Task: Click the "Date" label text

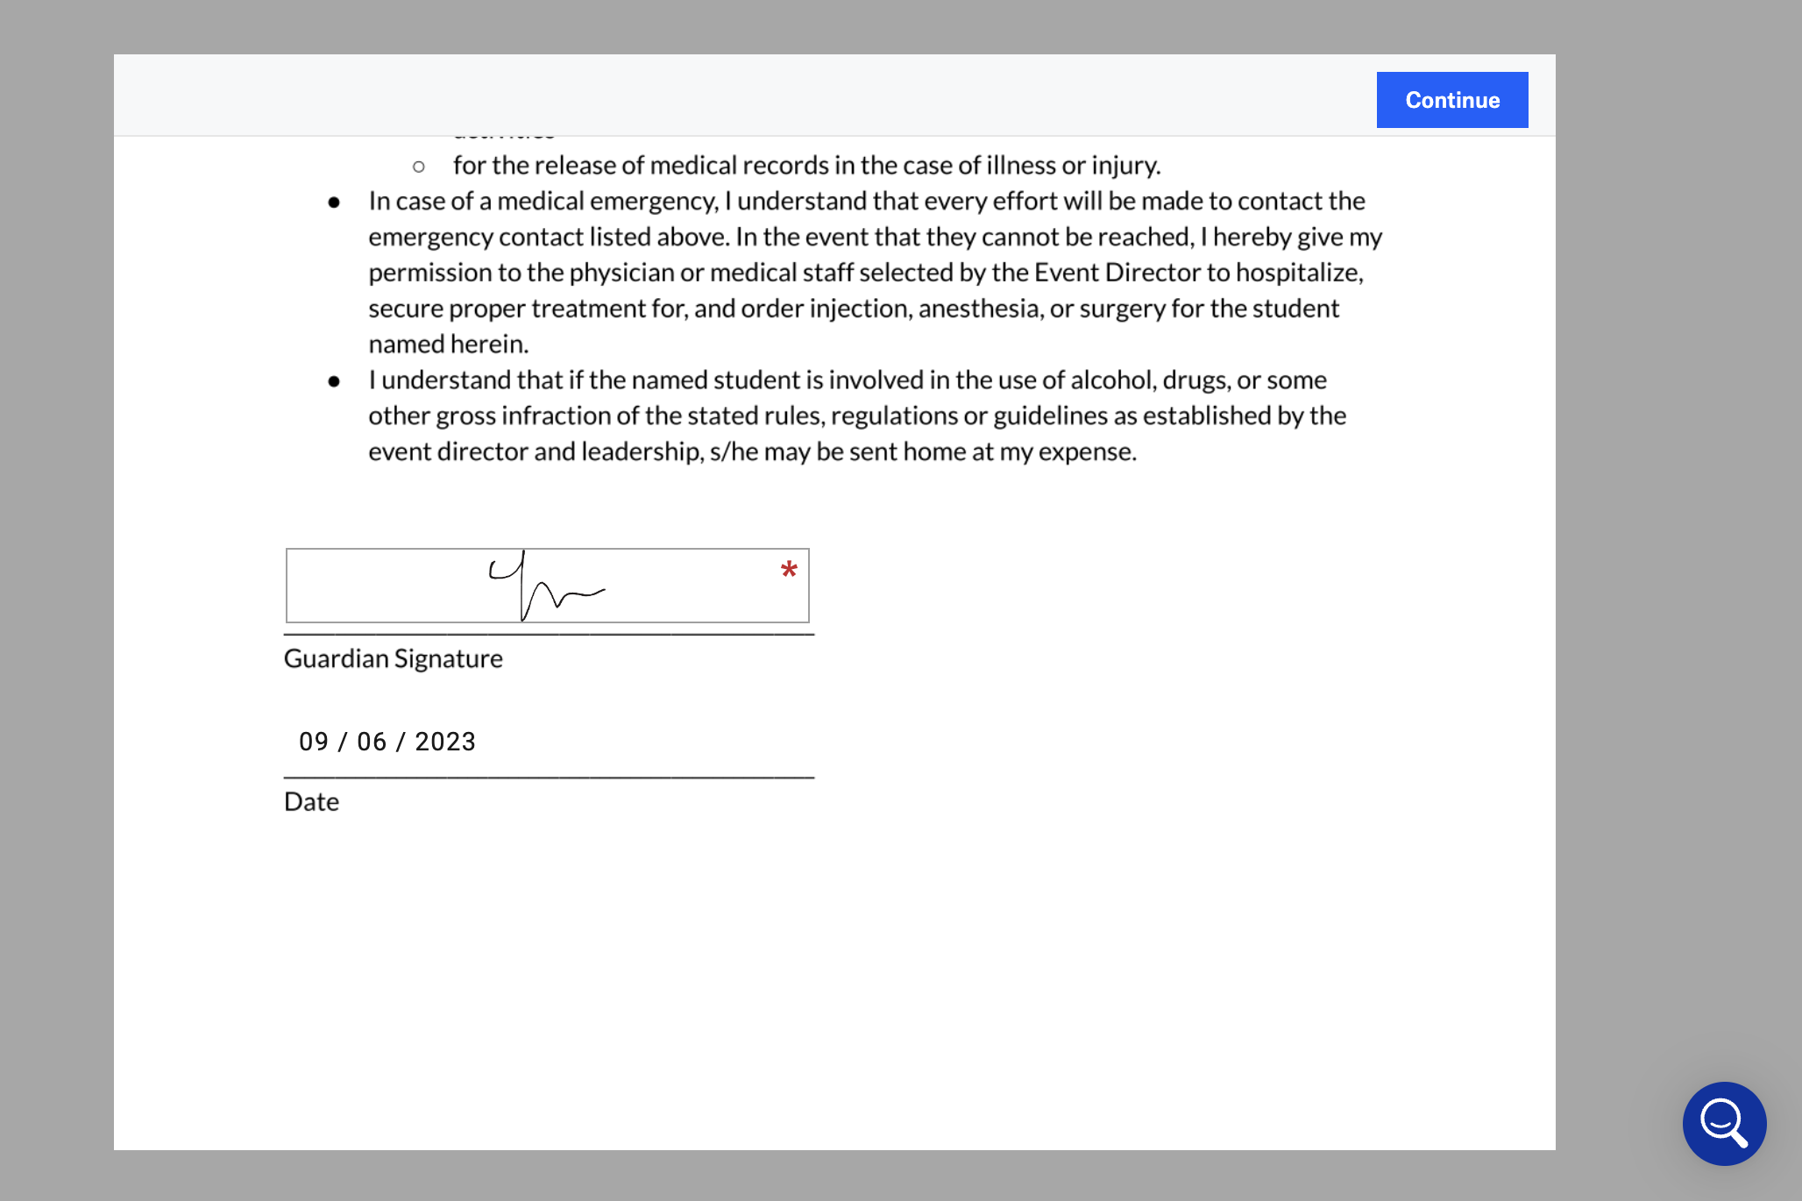Action: pos(312,801)
